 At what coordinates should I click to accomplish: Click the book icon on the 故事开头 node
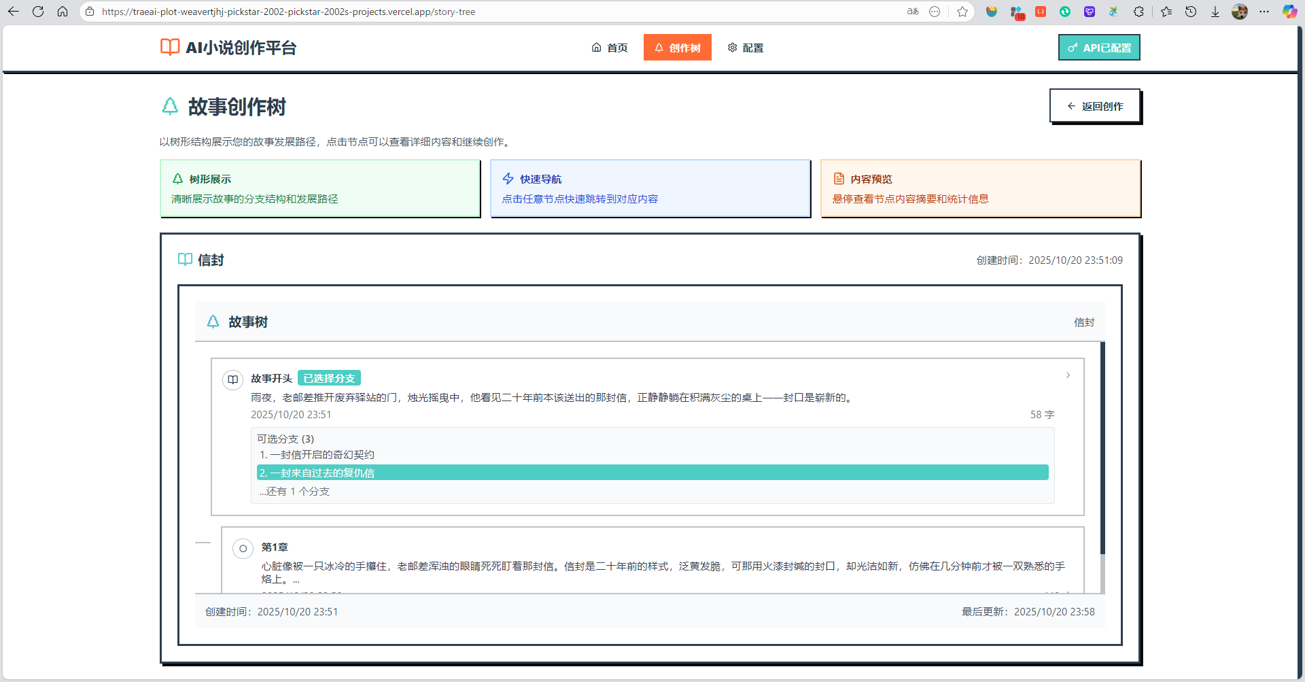(233, 379)
